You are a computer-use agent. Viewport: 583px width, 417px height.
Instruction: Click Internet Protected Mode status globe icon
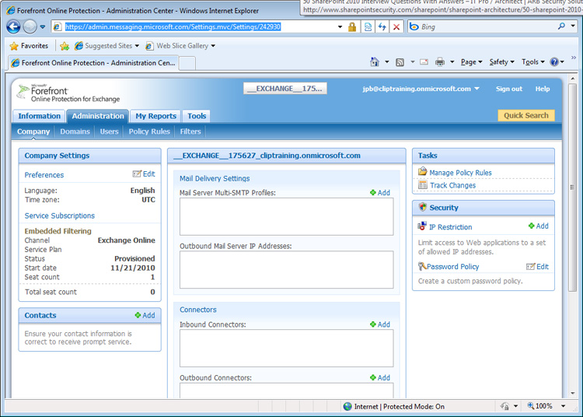point(347,406)
